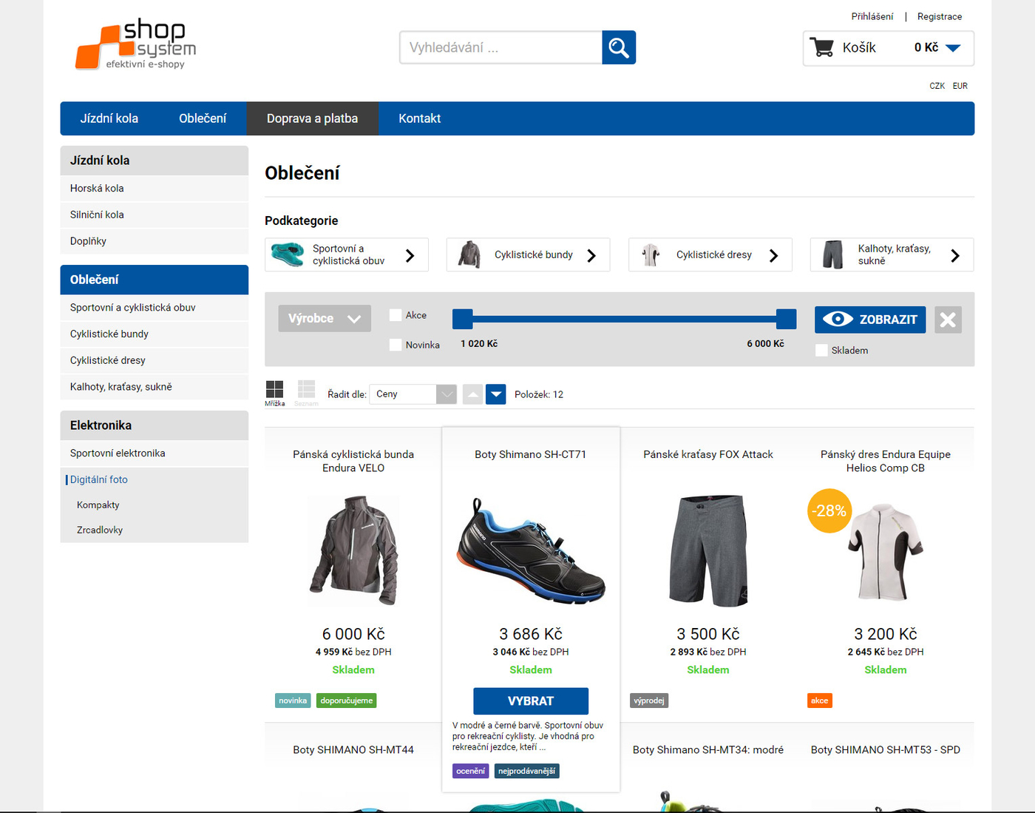Screen dimensions: 1035x813
Task: Click the jersey icon in subcategories
Action: click(651, 254)
